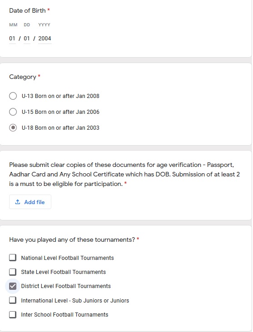Click the month field showing 01
This screenshot has width=253, height=332.
pyautogui.click(x=12, y=39)
